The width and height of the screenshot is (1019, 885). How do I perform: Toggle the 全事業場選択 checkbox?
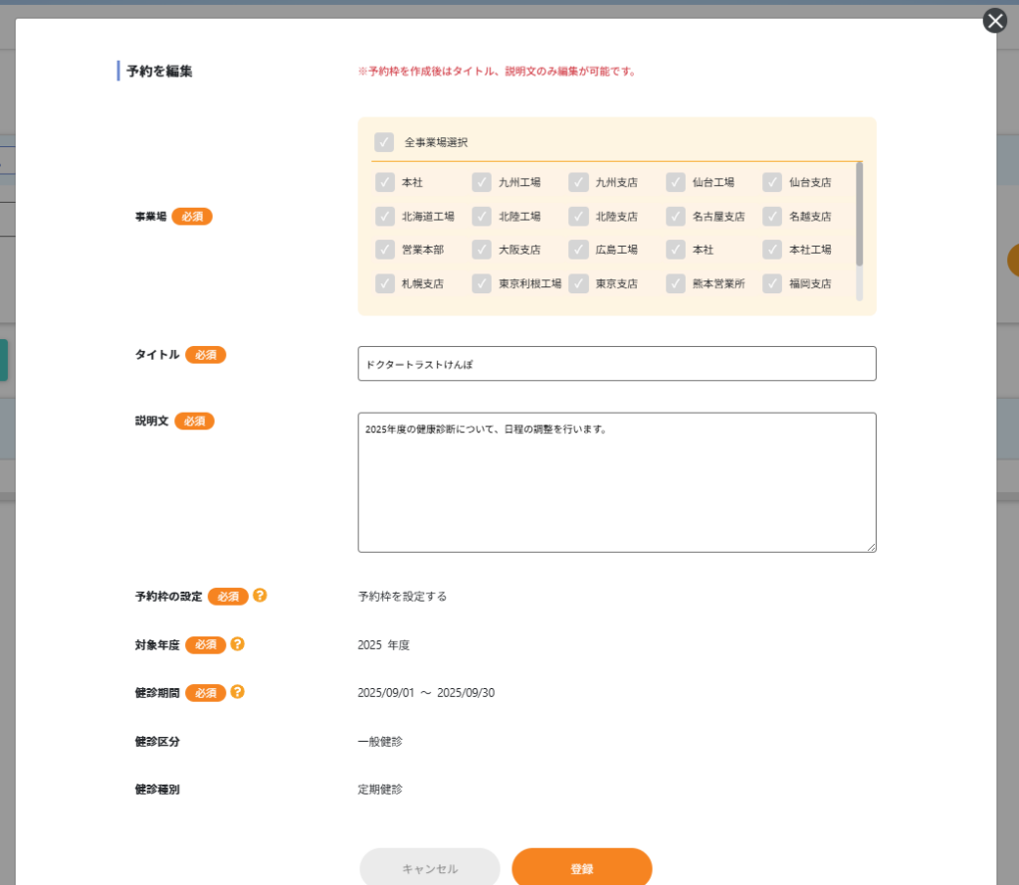pyautogui.click(x=384, y=142)
